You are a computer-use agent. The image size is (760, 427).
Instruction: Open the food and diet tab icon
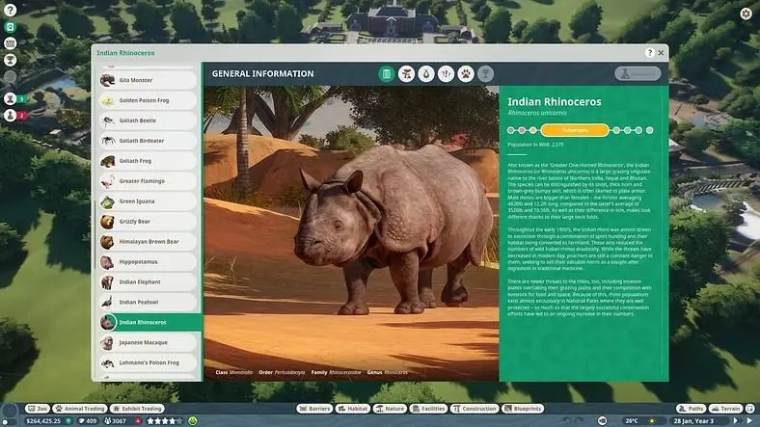click(x=426, y=74)
